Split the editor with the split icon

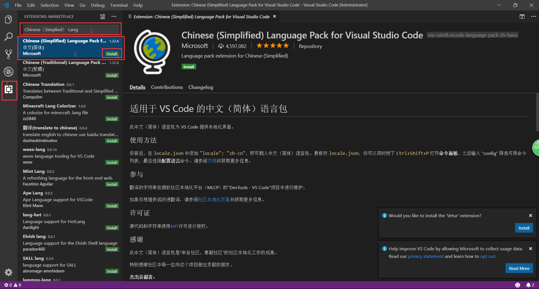click(x=522, y=17)
